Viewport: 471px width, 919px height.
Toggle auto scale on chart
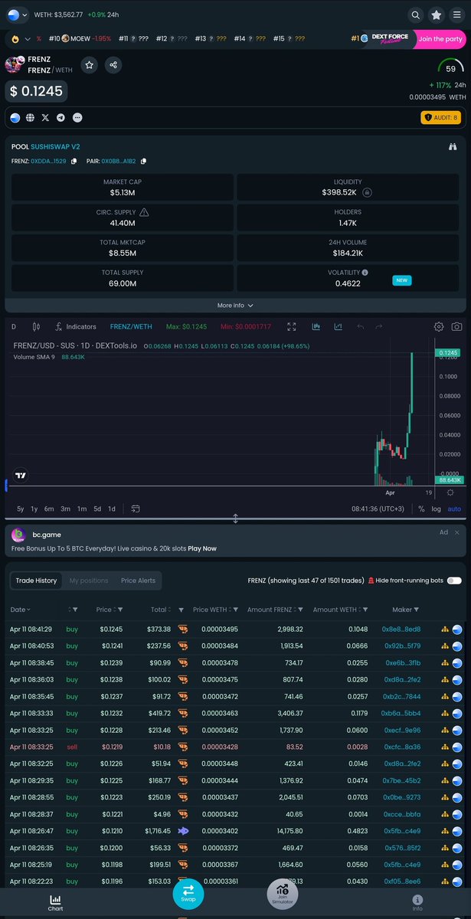pos(454,509)
